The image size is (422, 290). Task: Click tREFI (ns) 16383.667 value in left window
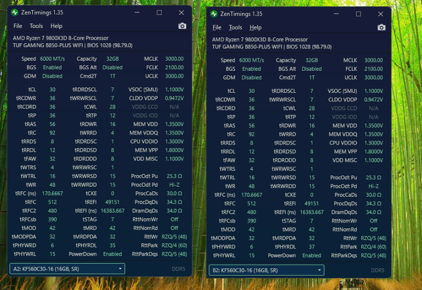pyautogui.click(x=112, y=210)
